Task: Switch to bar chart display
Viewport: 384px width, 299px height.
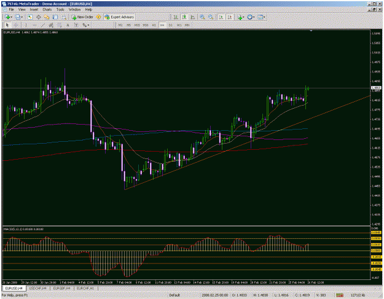Action: 176,17
